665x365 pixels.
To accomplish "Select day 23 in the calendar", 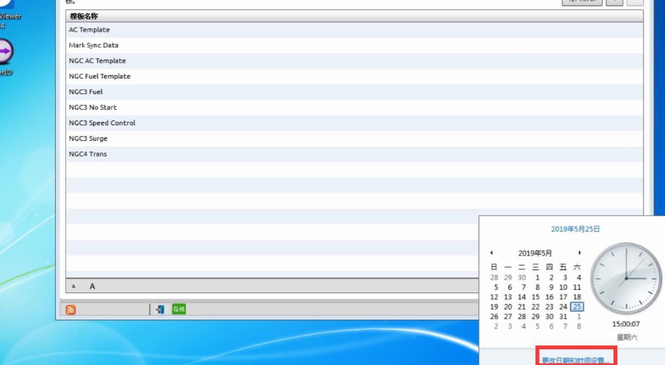I will [x=550, y=307].
